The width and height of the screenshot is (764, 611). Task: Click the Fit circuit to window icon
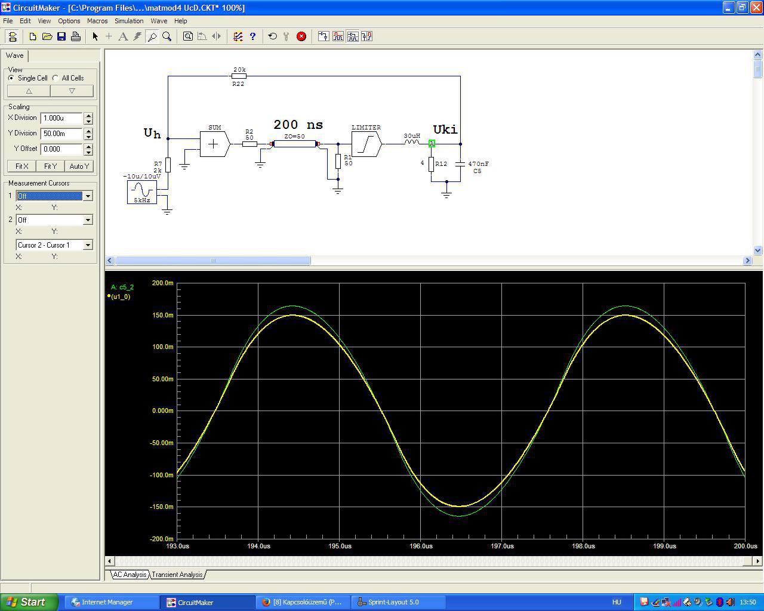click(x=188, y=36)
